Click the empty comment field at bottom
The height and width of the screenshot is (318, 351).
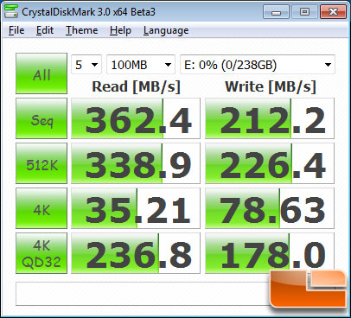click(x=143, y=294)
